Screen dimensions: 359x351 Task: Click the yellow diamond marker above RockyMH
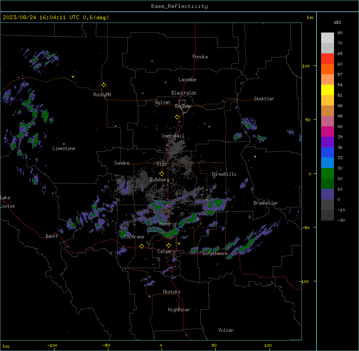coord(104,85)
